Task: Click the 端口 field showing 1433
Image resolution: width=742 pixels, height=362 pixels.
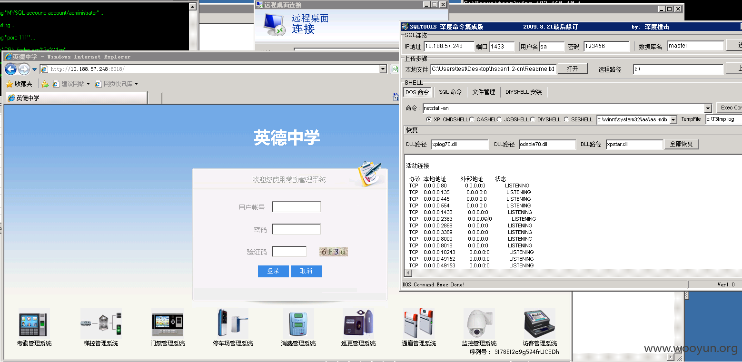Action: [502, 47]
